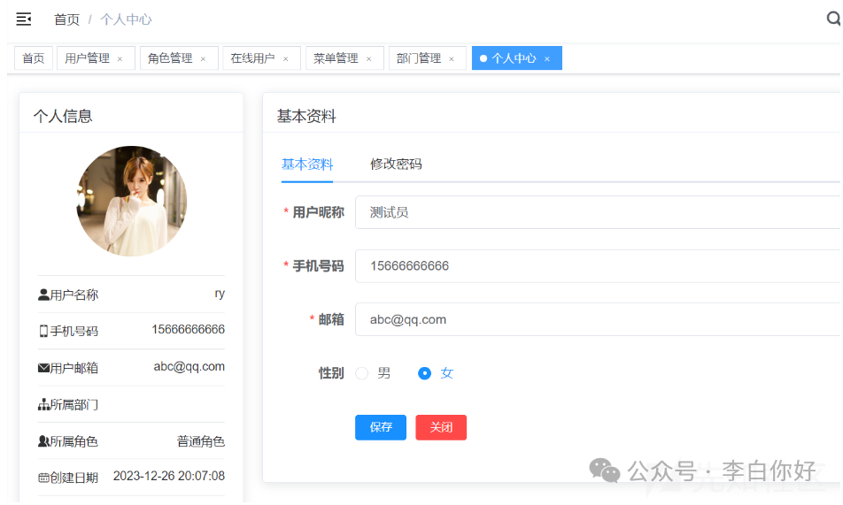
Task: Click the user icon beside 用户名称
Action: [x=43, y=295]
